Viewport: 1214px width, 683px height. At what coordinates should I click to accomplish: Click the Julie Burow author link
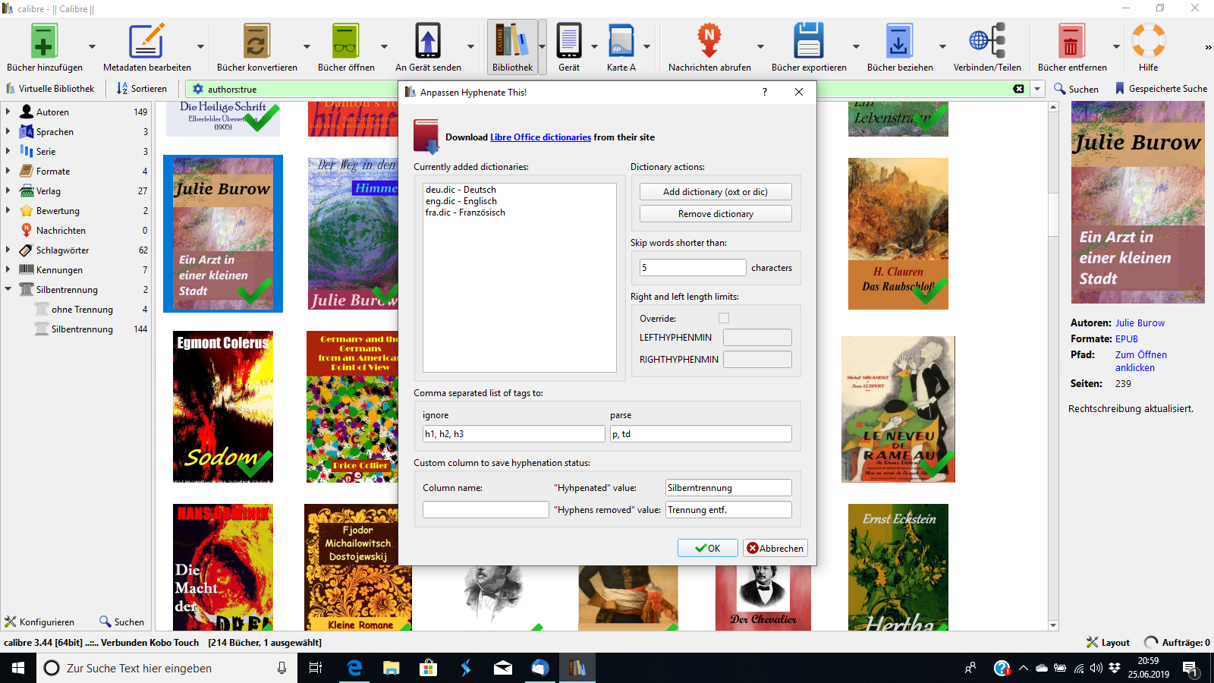(x=1140, y=323)
